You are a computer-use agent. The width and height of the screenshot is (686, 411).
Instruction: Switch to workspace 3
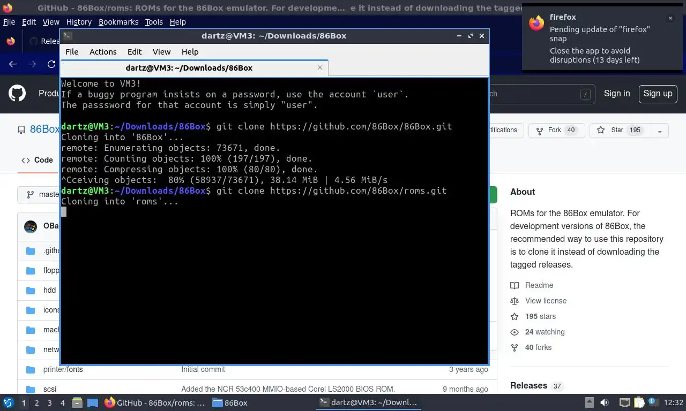[50, 403]
